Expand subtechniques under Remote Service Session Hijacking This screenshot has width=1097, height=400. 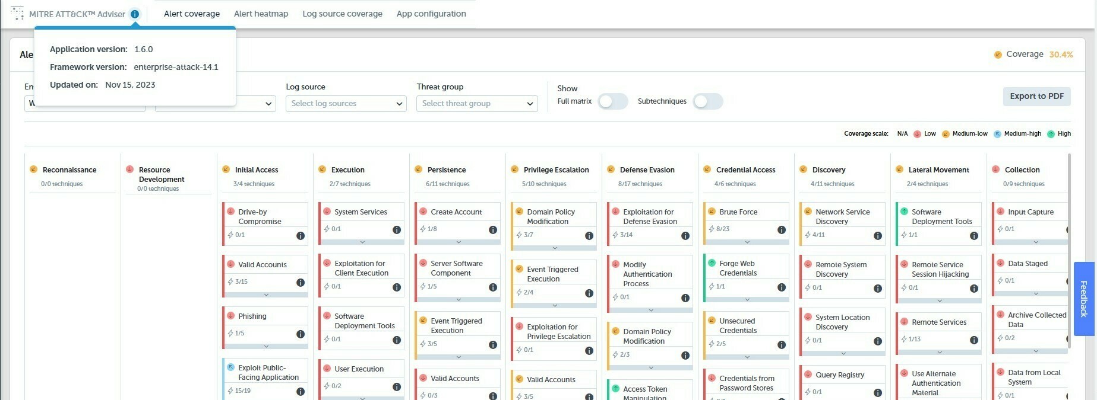pyautogui.click(x=940, y=300)
